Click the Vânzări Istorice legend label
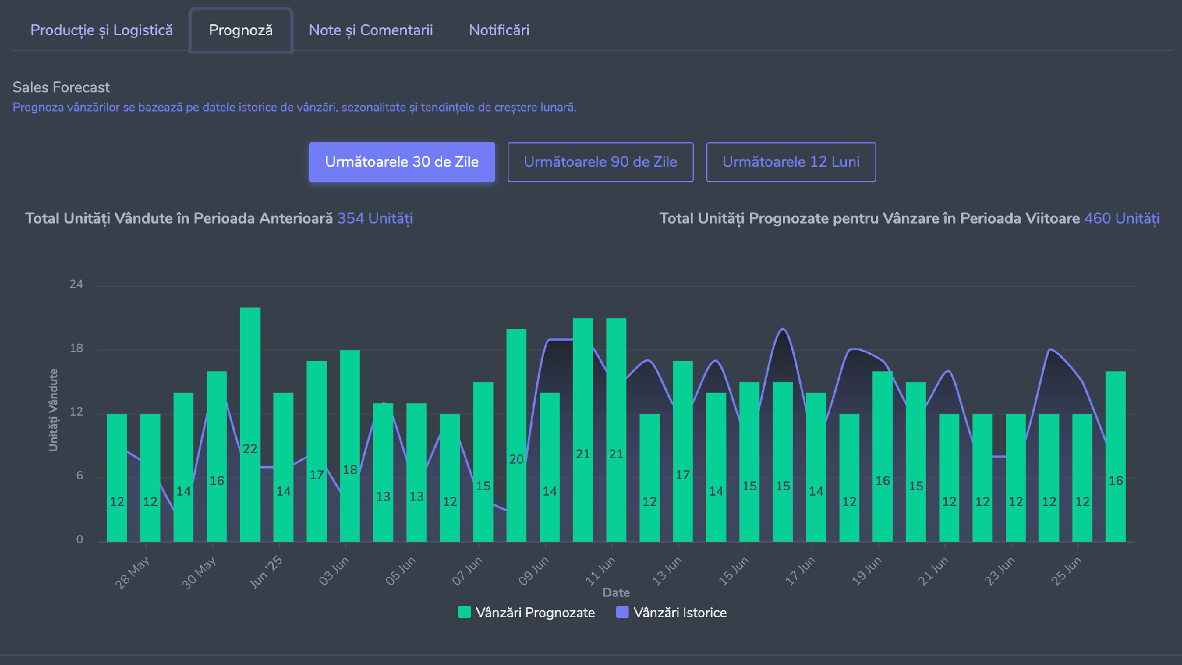Image resolution: width=1182 pixels, height=665 pixels. (x=680, y=613)
